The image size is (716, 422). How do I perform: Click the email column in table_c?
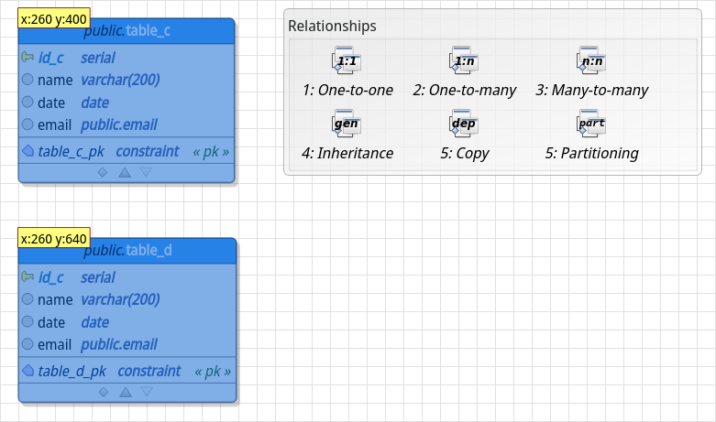pyautogui.click(x=55, y=124)
